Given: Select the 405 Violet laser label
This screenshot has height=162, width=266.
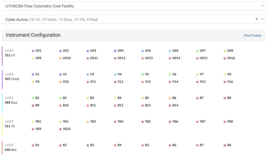Looking at the screenshot, I should tap(12, 79).
